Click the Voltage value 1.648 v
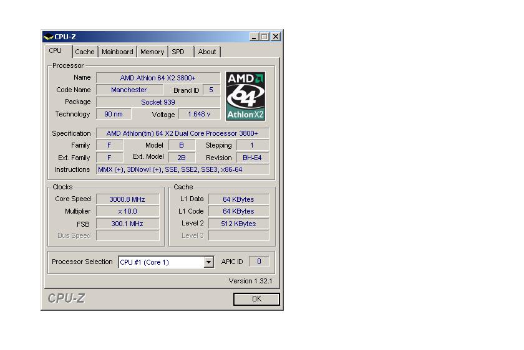The height and width of the screenshot is (350, 524). [x=199, y=114]
